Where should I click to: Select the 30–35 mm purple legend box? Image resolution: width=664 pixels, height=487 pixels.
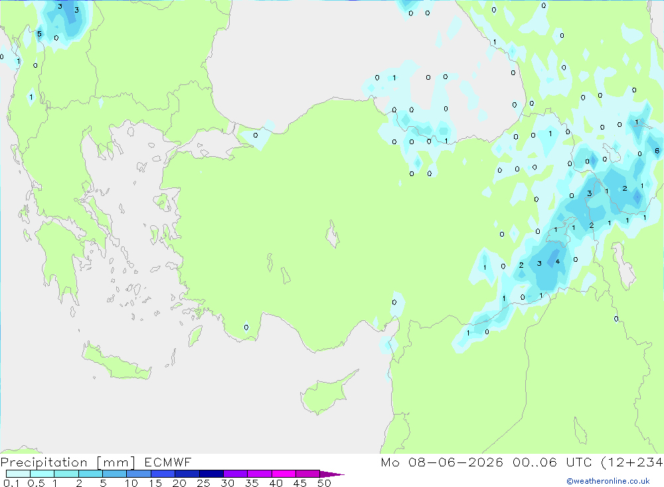click(235, 474)
